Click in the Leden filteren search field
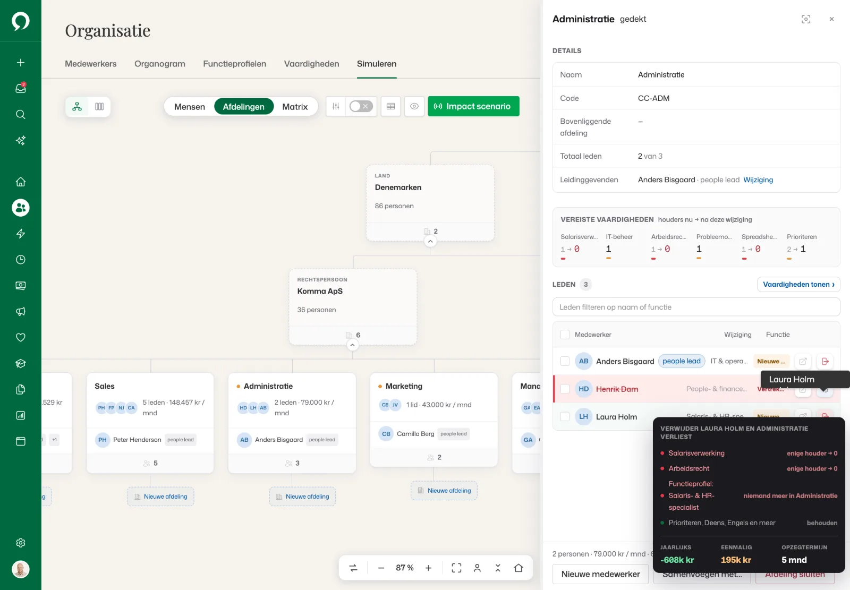This screenshot has width=850, height=590. coord(696,307)
